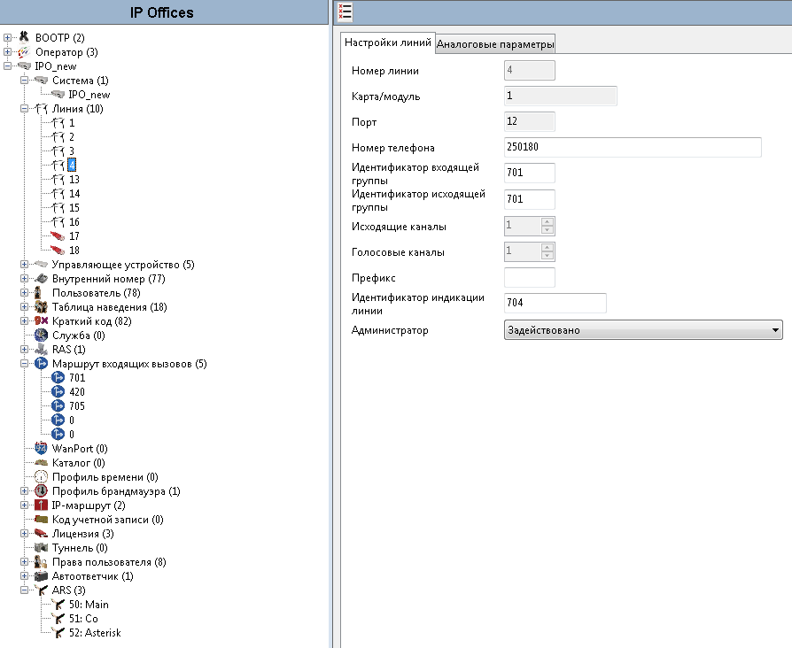Click the IP-маршрут icon

(41, 505)
